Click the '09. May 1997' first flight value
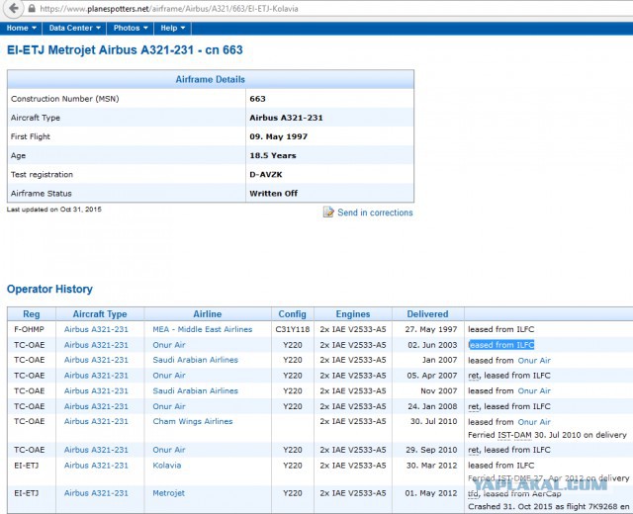The height and width of the screenshot is (514, 633). click(279, 136)
